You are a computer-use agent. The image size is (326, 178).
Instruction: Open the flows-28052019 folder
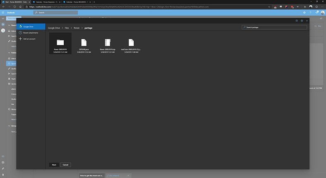(x=60, y=43)
